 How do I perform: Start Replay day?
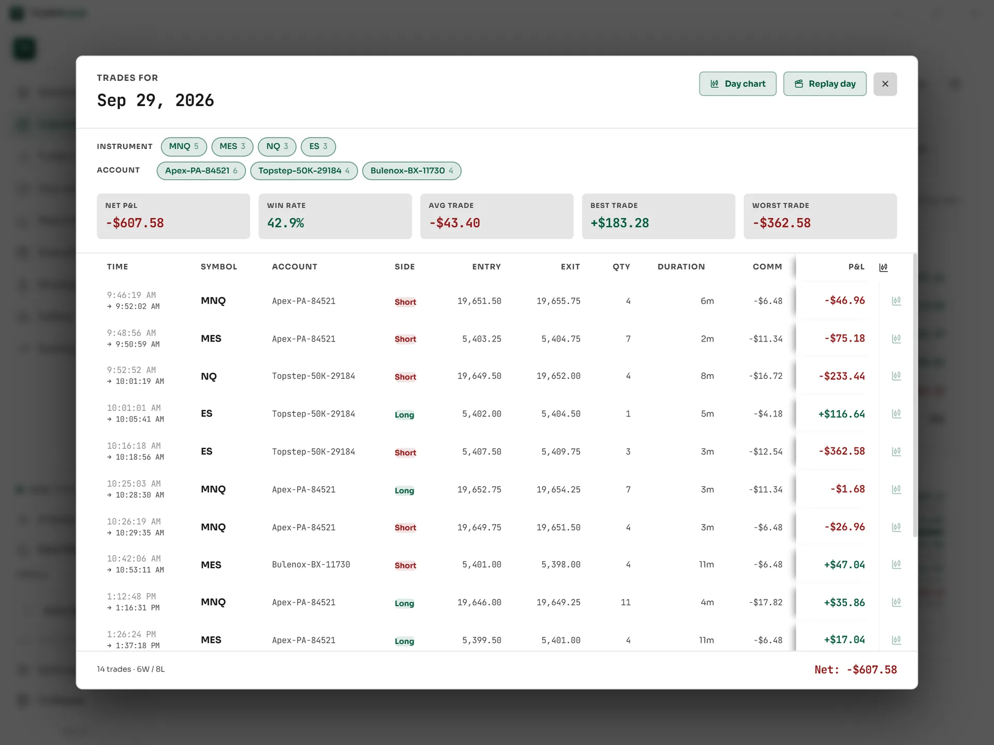click(x=825, y=84)
